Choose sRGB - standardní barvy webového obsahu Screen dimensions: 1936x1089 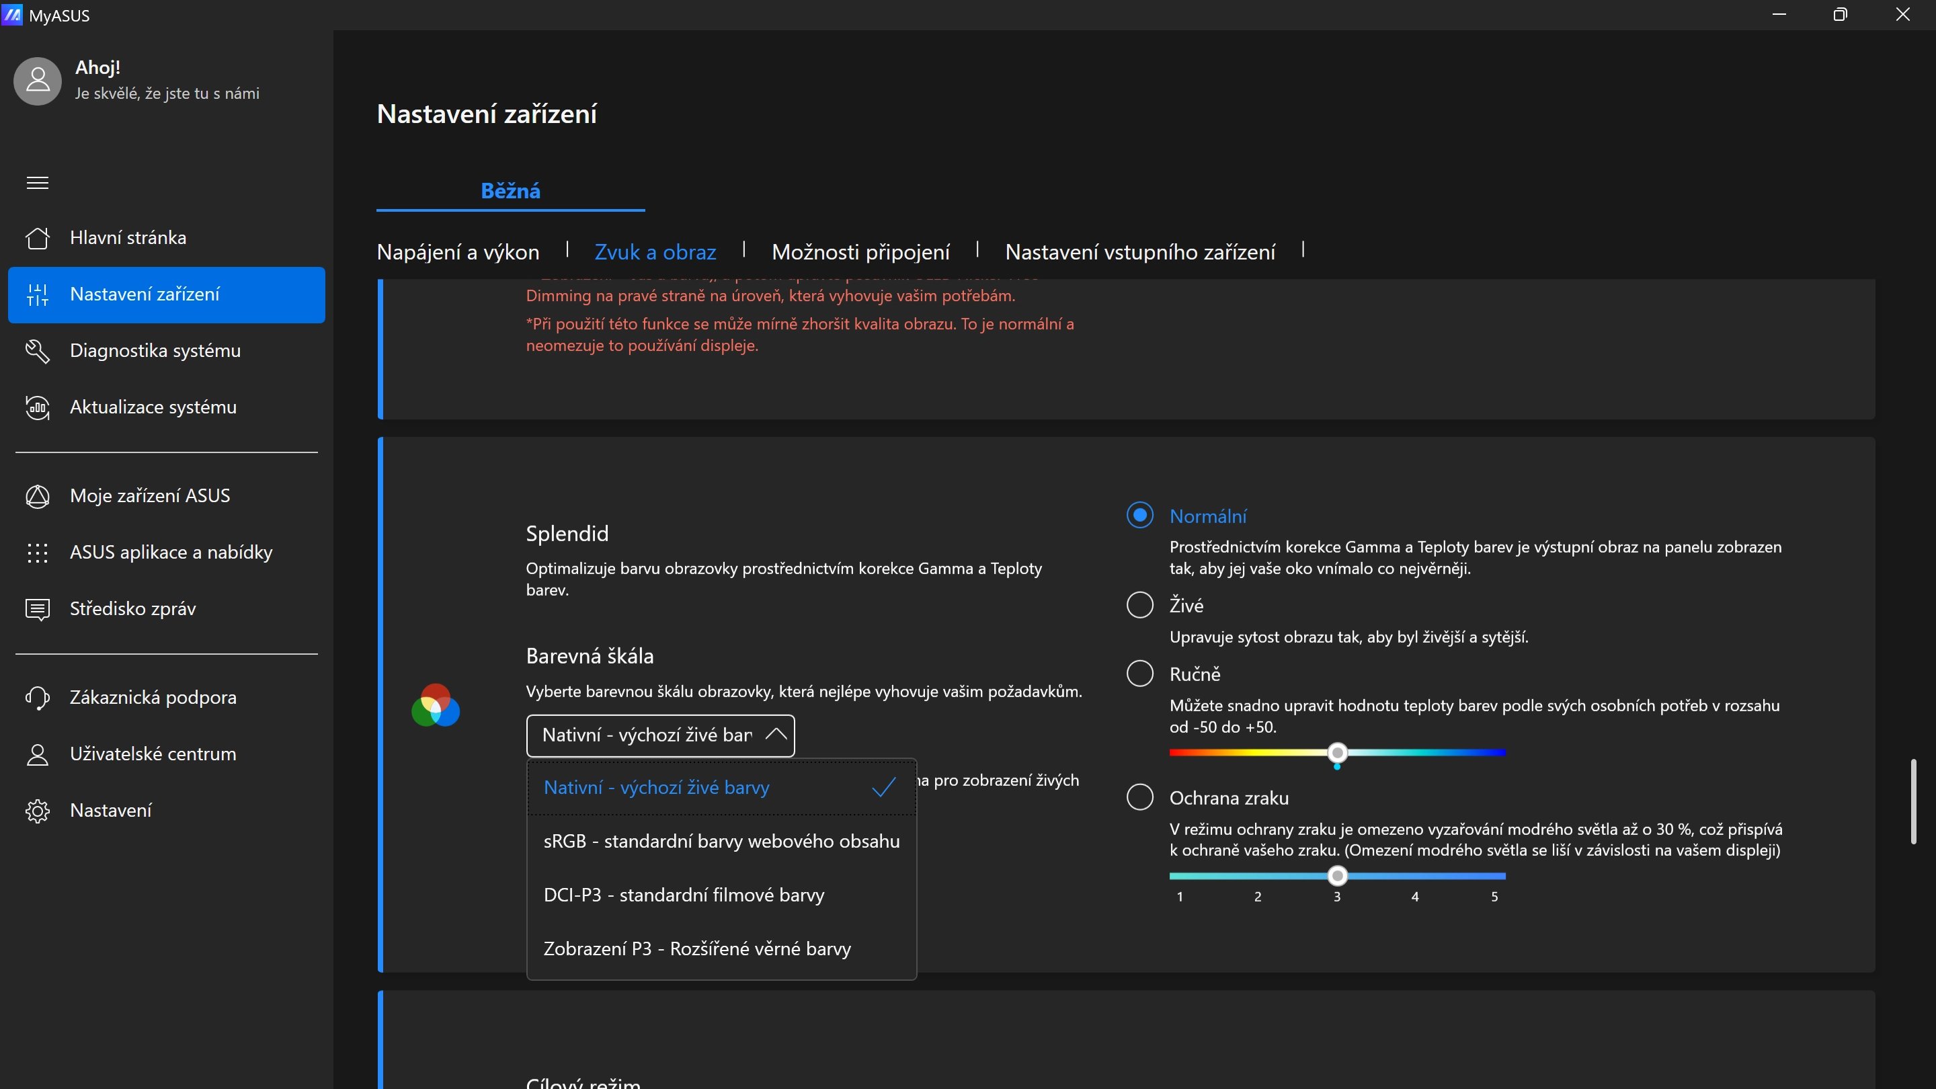(x=721, y=841)
